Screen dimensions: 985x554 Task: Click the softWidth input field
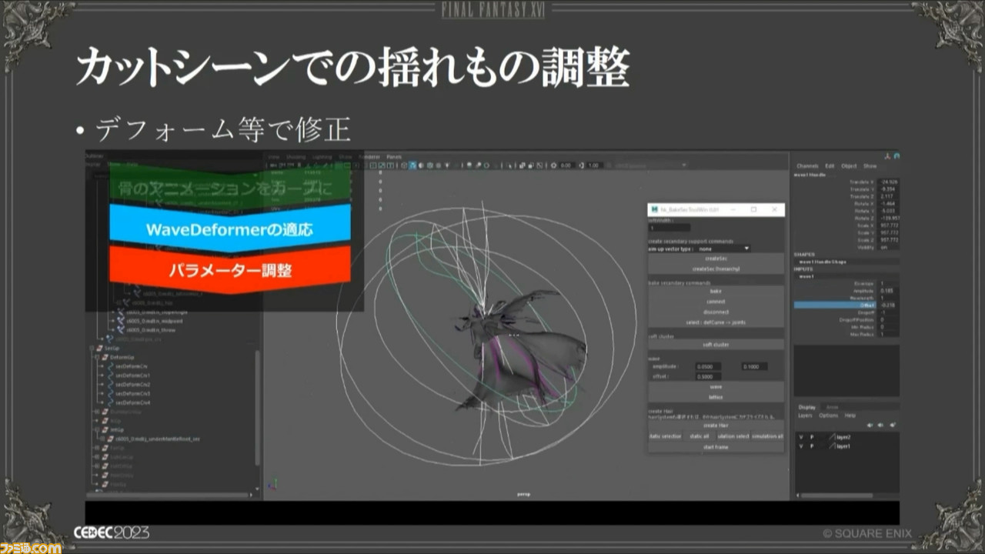pos(669,228)
